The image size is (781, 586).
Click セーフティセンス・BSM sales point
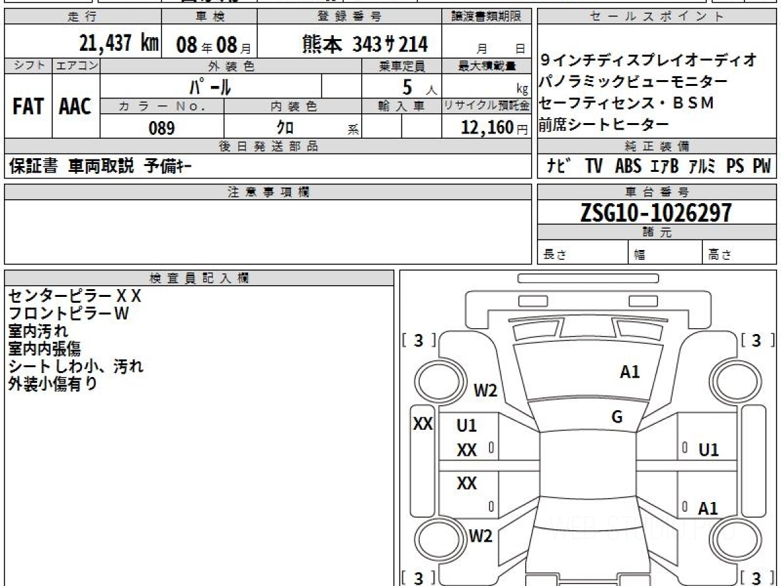[x=627, y=103]
